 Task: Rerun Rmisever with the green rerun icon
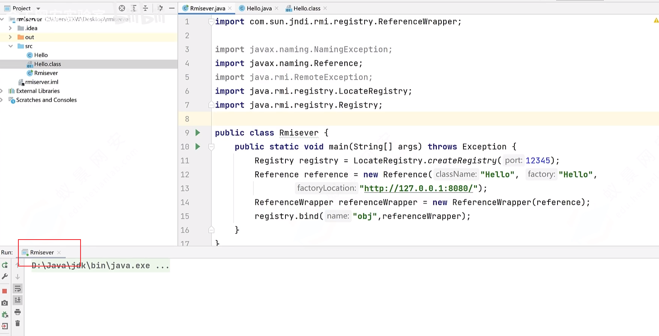click(x=5, y=265)
